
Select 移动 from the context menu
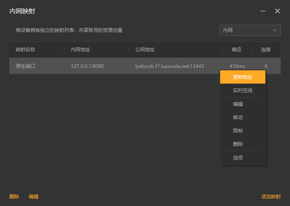238,118
